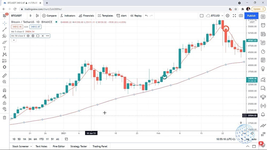Expand the Stock Screener dropdown
This screenshot has height=150, width=267.
tap(31, 146)
